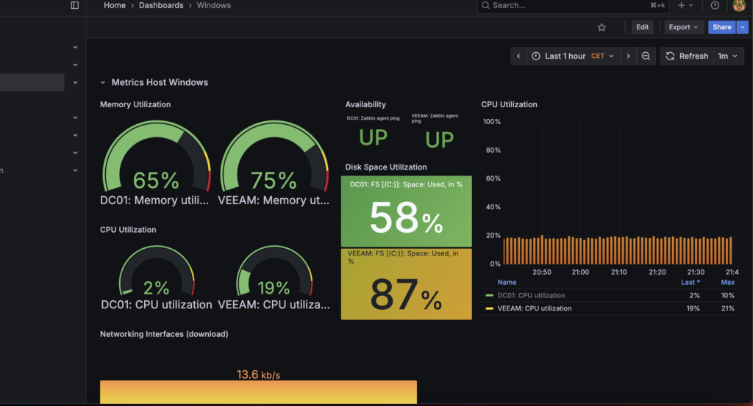This screenshot has height=406, width=753.
Task: Navigate to Dashboards breadcrumb
Action: 163,5
